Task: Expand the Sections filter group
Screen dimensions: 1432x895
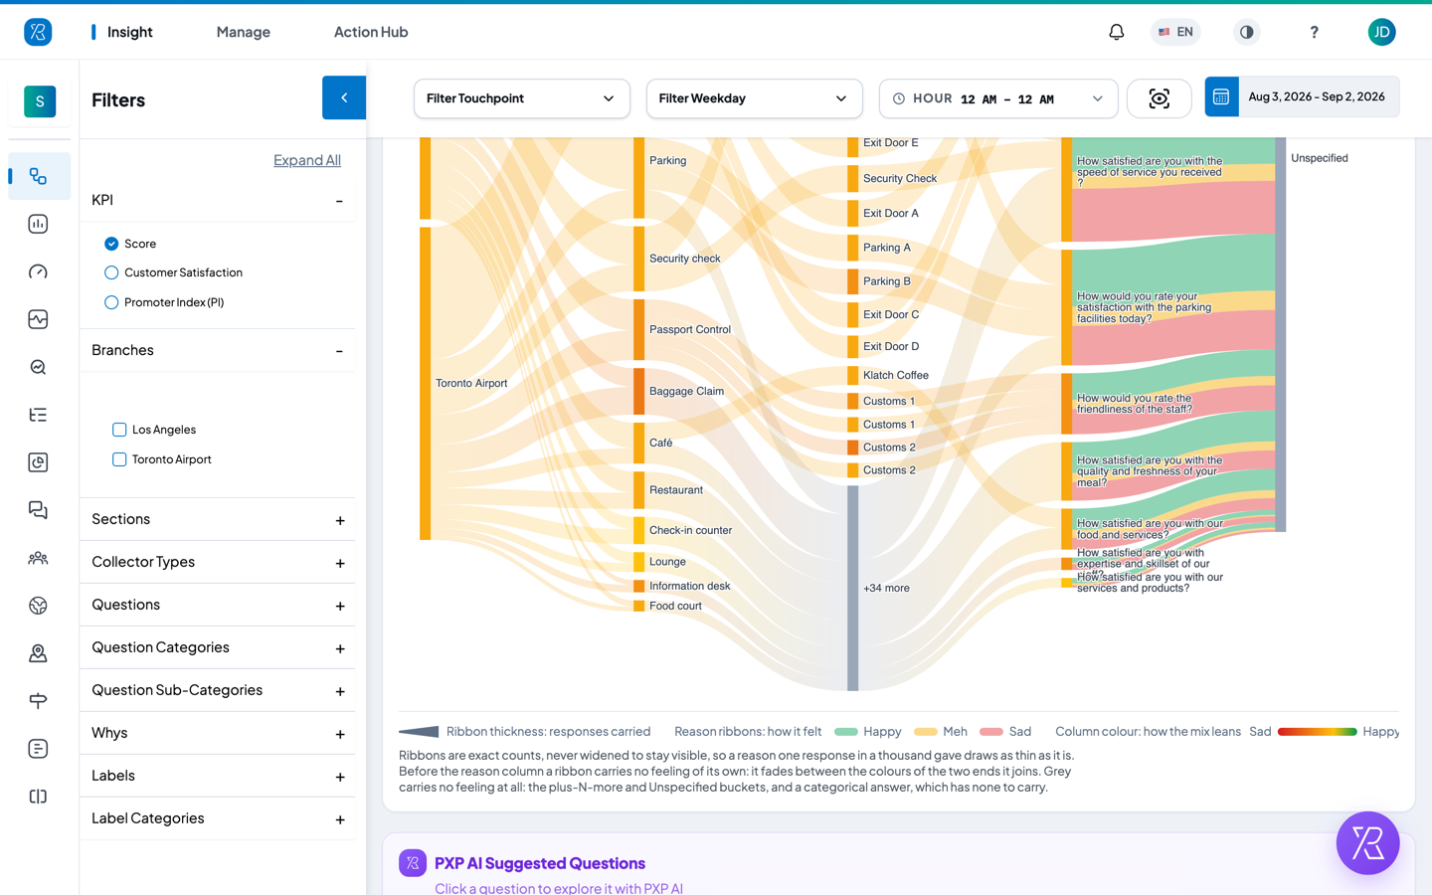Action: coord(217,519)
